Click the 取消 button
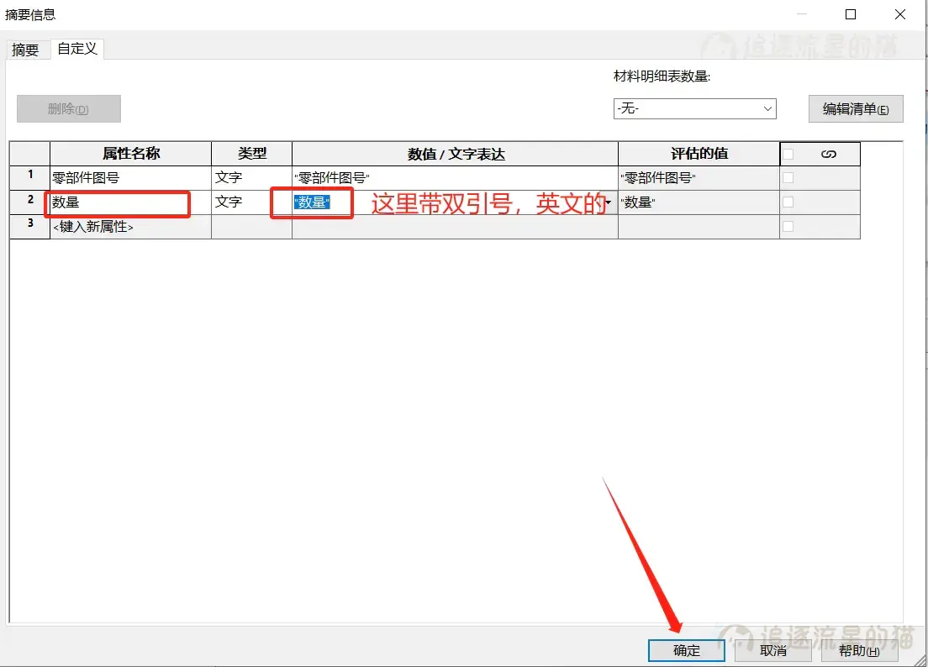 (772, 650)
